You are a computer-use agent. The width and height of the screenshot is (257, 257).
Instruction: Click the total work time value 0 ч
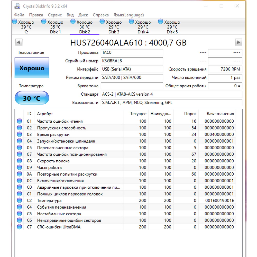click(x=225, y=86)
